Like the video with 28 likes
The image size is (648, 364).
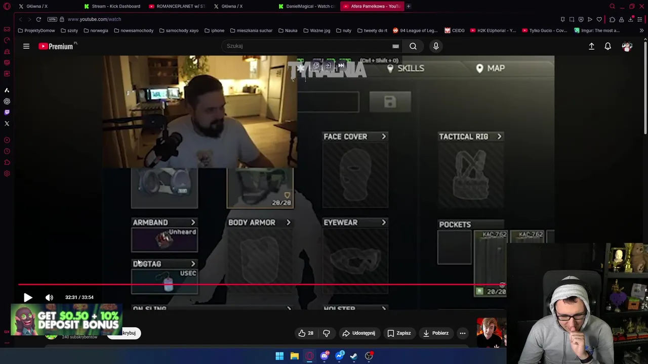coord(305,333)
